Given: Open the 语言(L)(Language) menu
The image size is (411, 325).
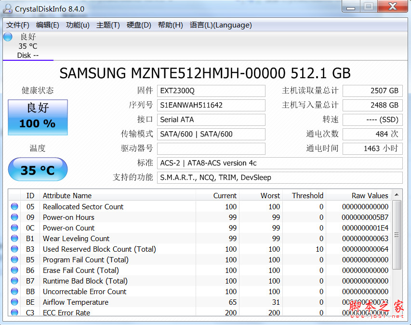Looking at the screenshot, I should [x=221, y=25].
